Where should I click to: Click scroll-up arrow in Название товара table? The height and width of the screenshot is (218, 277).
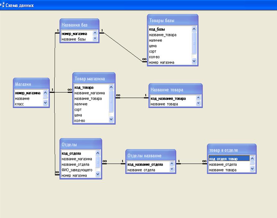tap(198, 98)
